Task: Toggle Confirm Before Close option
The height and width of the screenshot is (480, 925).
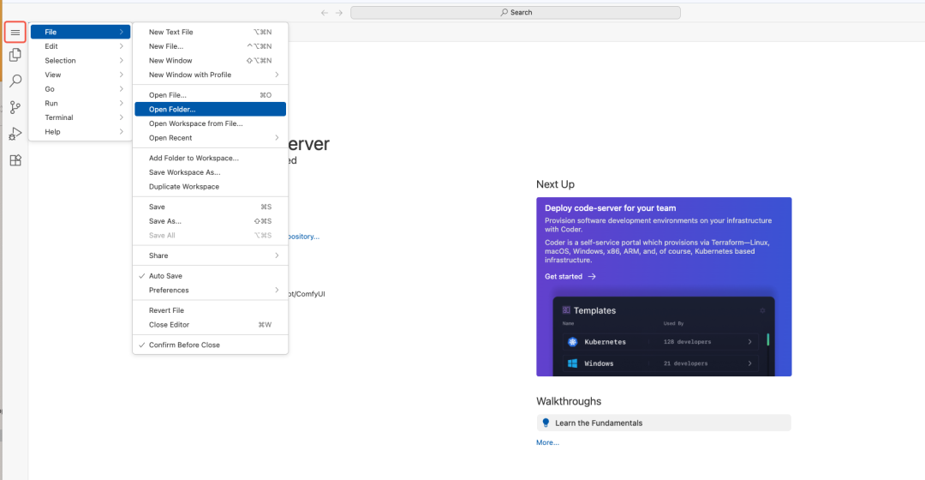Action: click(210, 345)
